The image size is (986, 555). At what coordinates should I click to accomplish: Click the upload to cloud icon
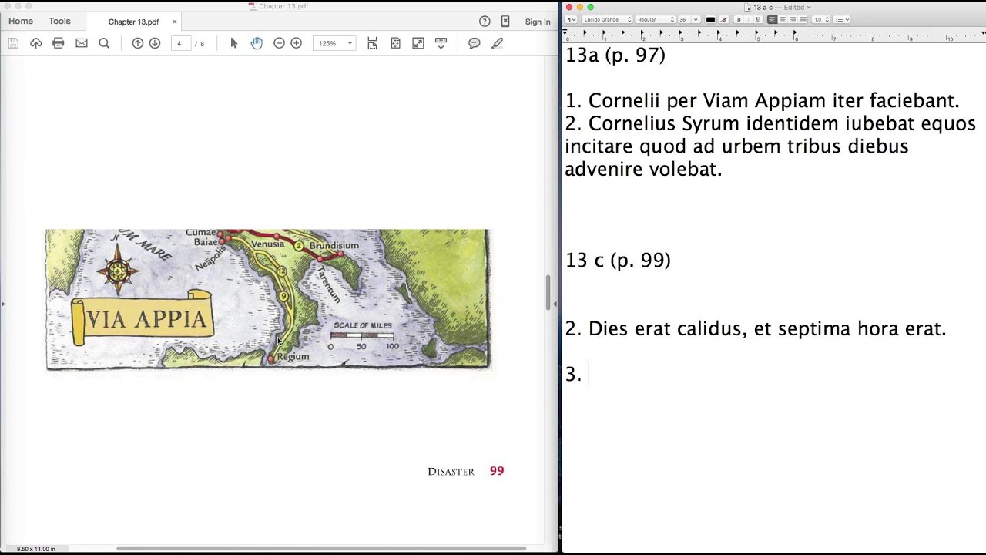coord(35,43)
